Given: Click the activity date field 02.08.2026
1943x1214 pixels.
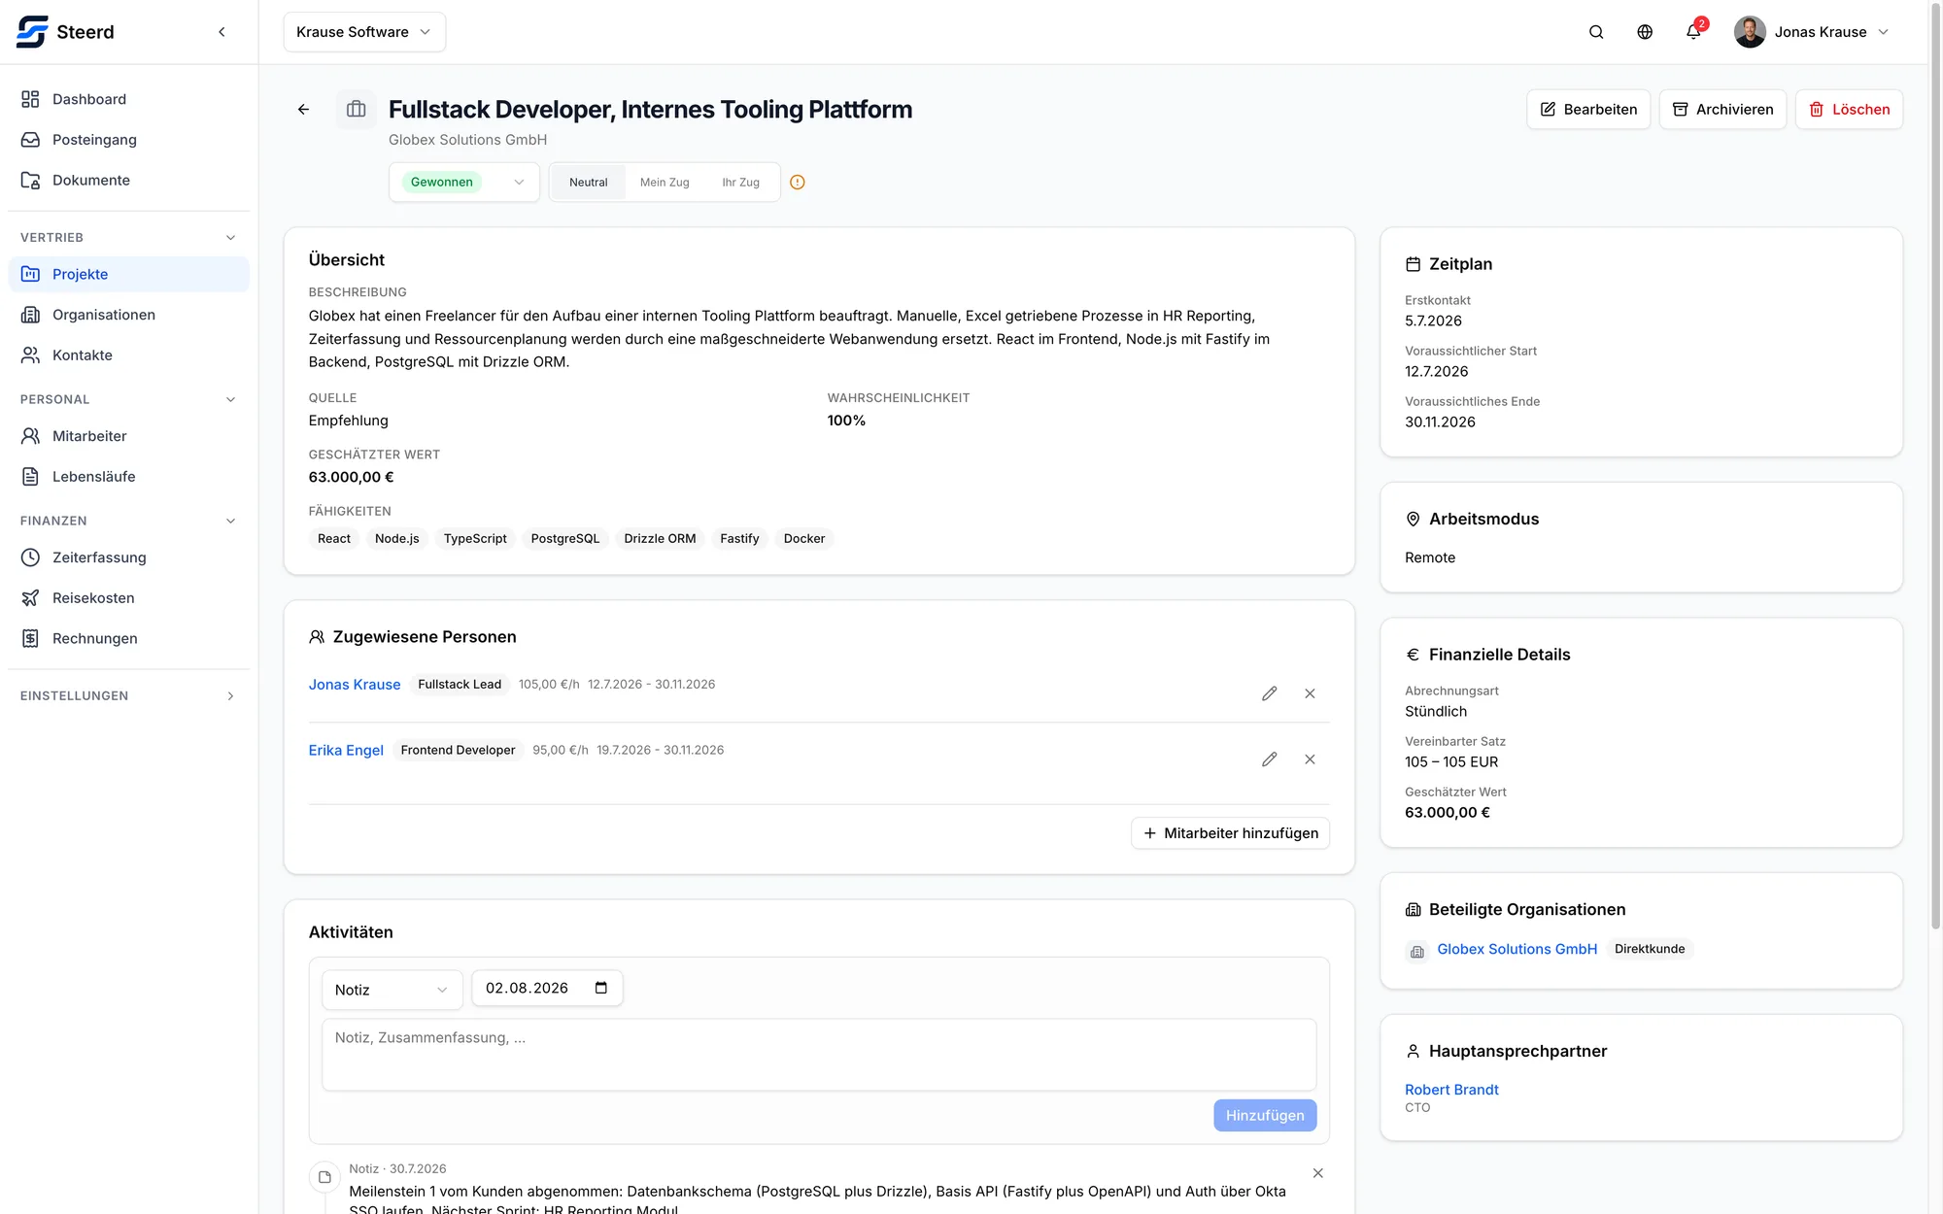Looking at the screenshot, I should [x=547, y=988].
